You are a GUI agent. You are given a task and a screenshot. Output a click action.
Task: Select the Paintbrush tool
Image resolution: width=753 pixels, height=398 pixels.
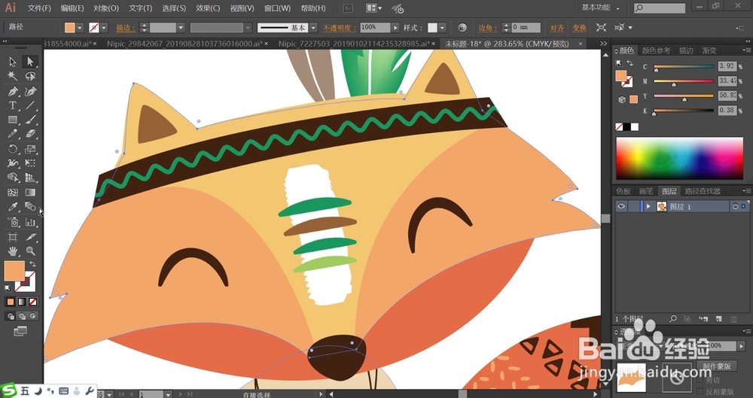(30, 120)
